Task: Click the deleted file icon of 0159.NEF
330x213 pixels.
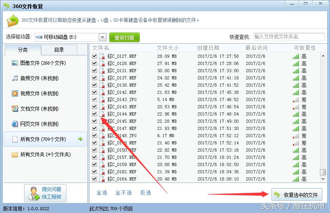Action: coord(102,164)
